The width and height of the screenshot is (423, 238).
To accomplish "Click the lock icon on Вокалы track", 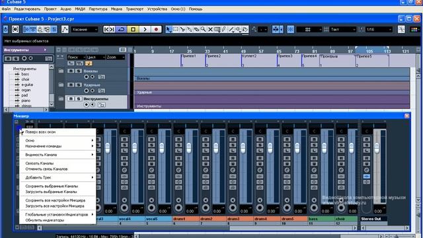I will coord(102,77).
